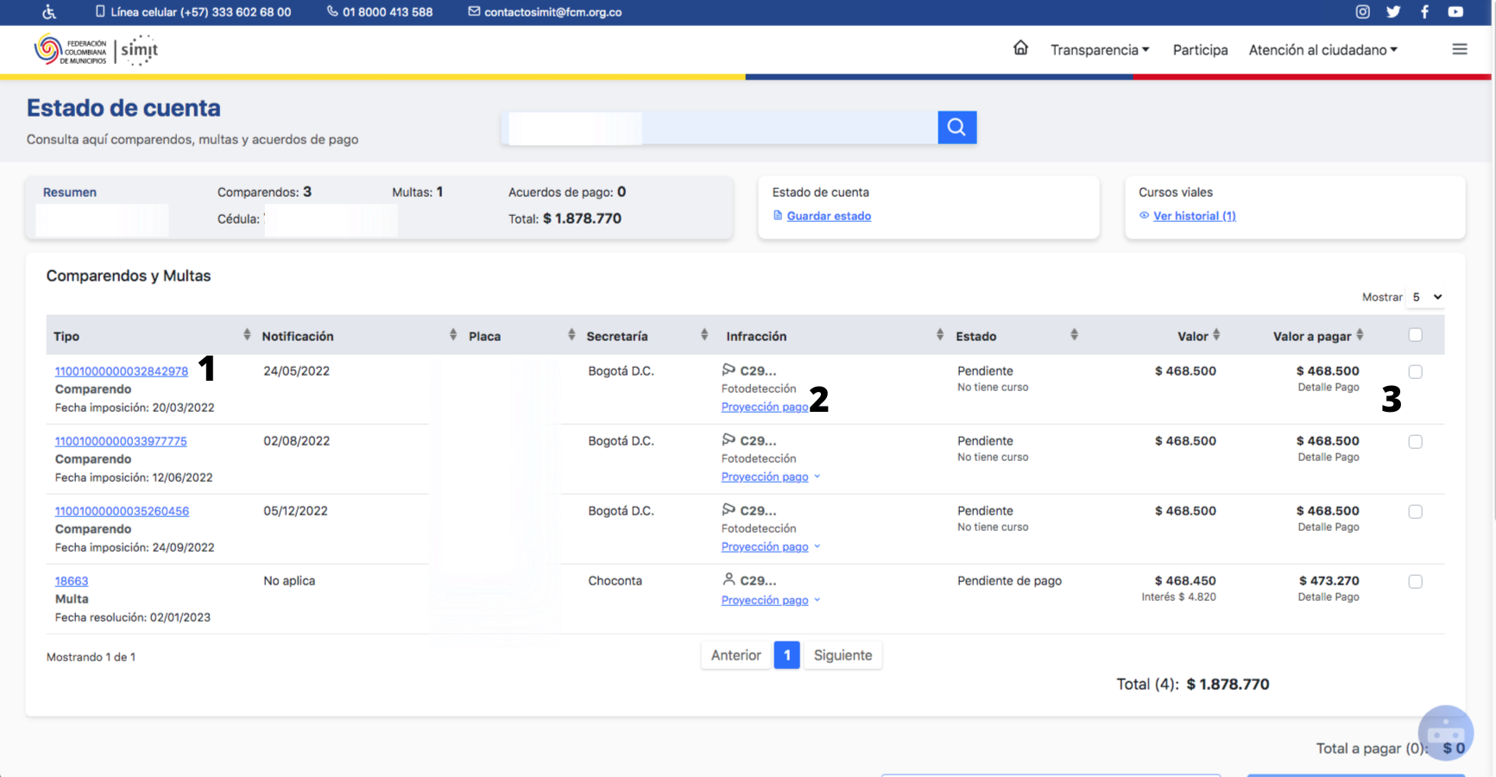
Task: Click the Chocontá secretaría cell
Action: pos(615,581)
